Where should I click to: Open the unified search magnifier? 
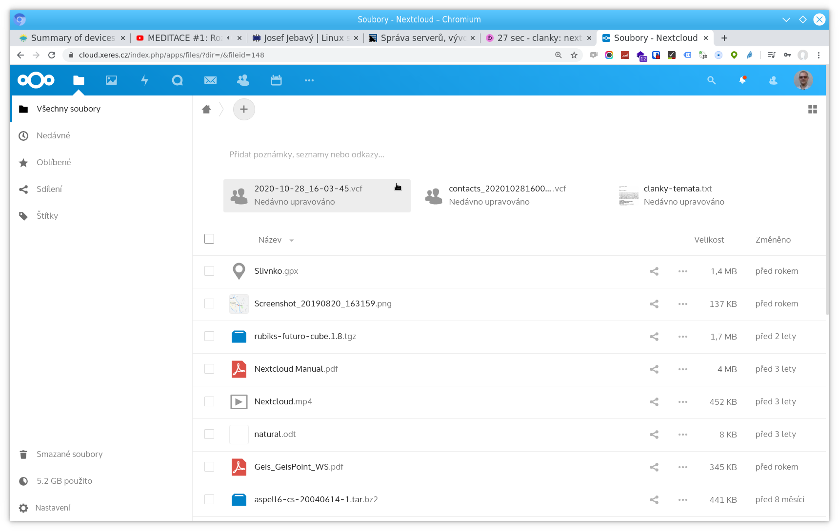712,80
